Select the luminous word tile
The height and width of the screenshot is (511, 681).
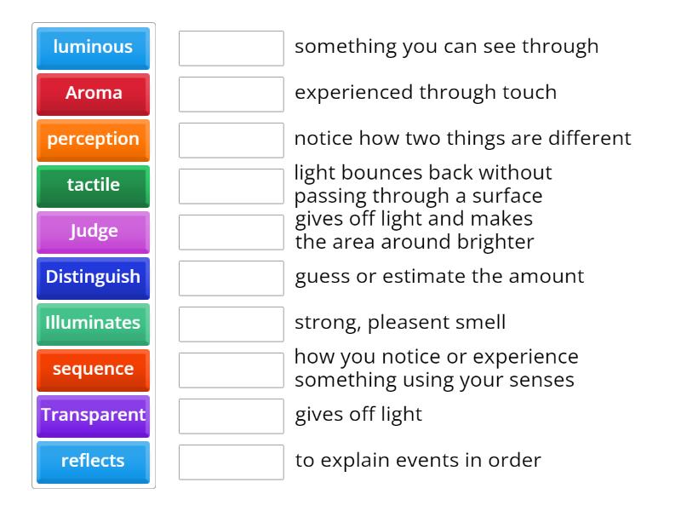(x=93, y=48)
